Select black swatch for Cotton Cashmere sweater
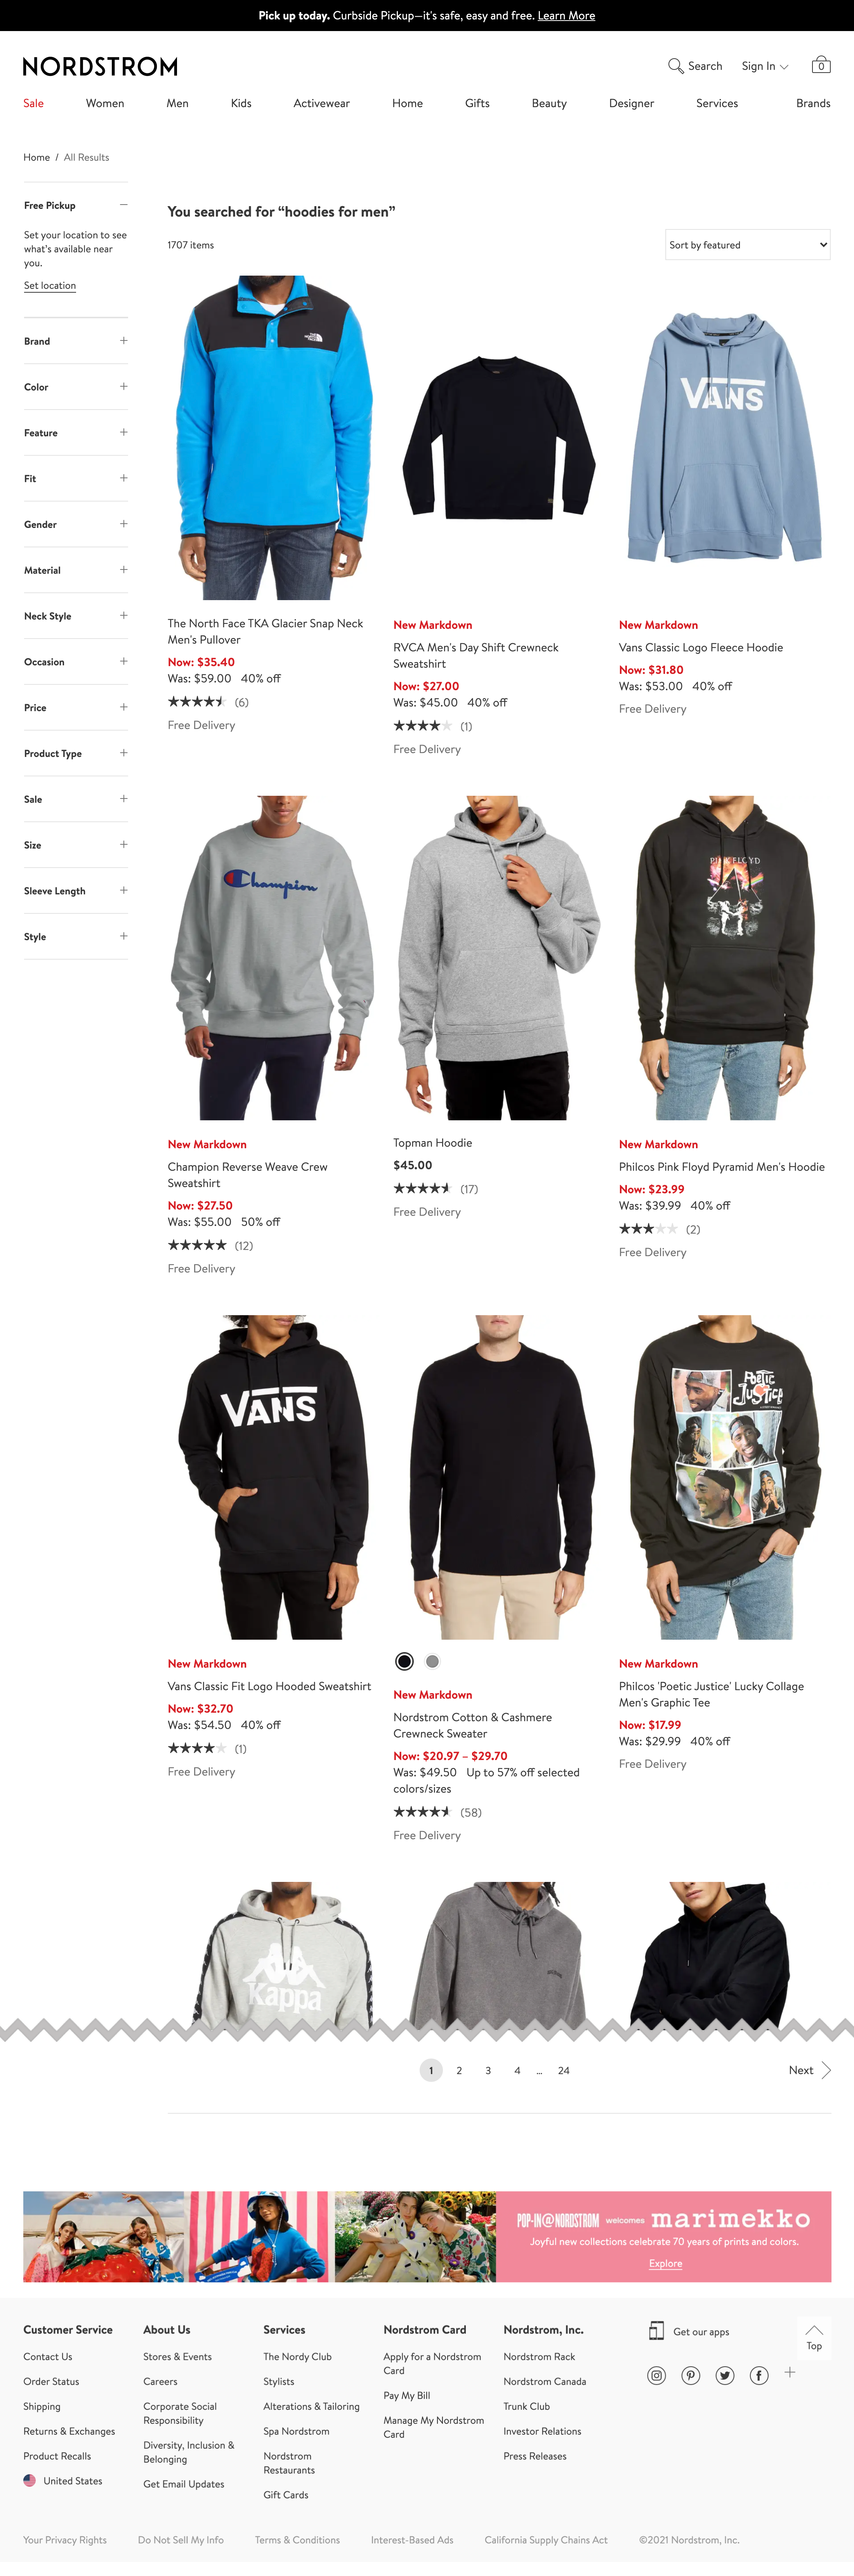 tap(404, 1661)
